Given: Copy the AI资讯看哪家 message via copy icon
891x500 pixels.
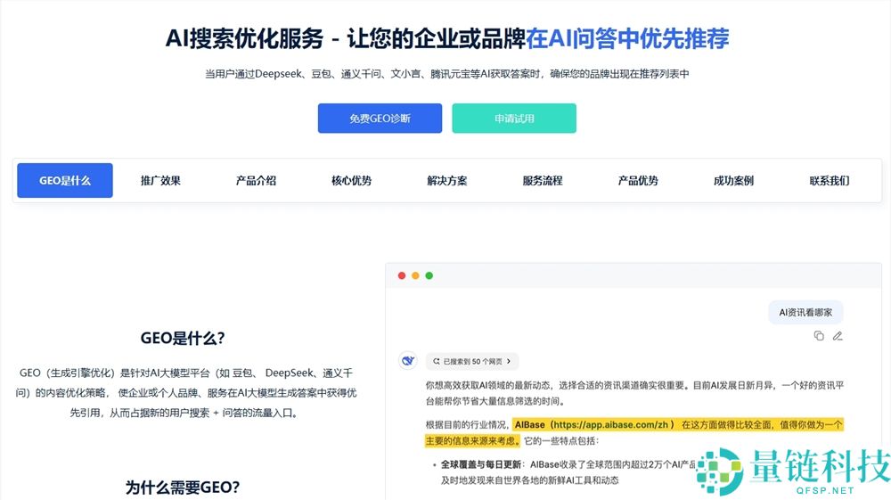Looking at the screenshot, I should click(819, 336).
